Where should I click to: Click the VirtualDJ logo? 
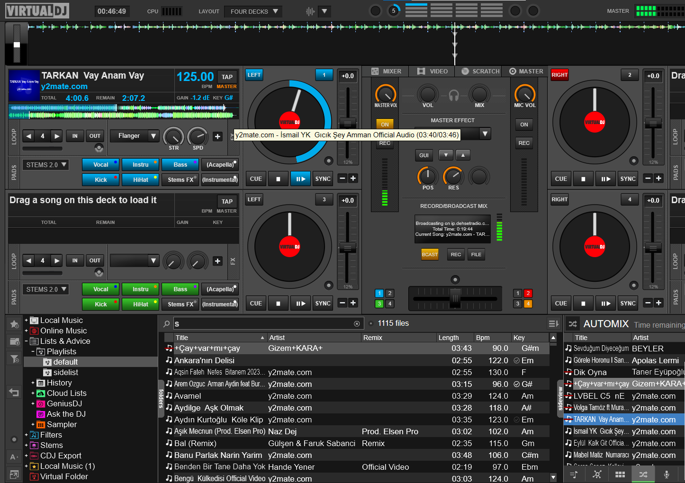(37, 11)
